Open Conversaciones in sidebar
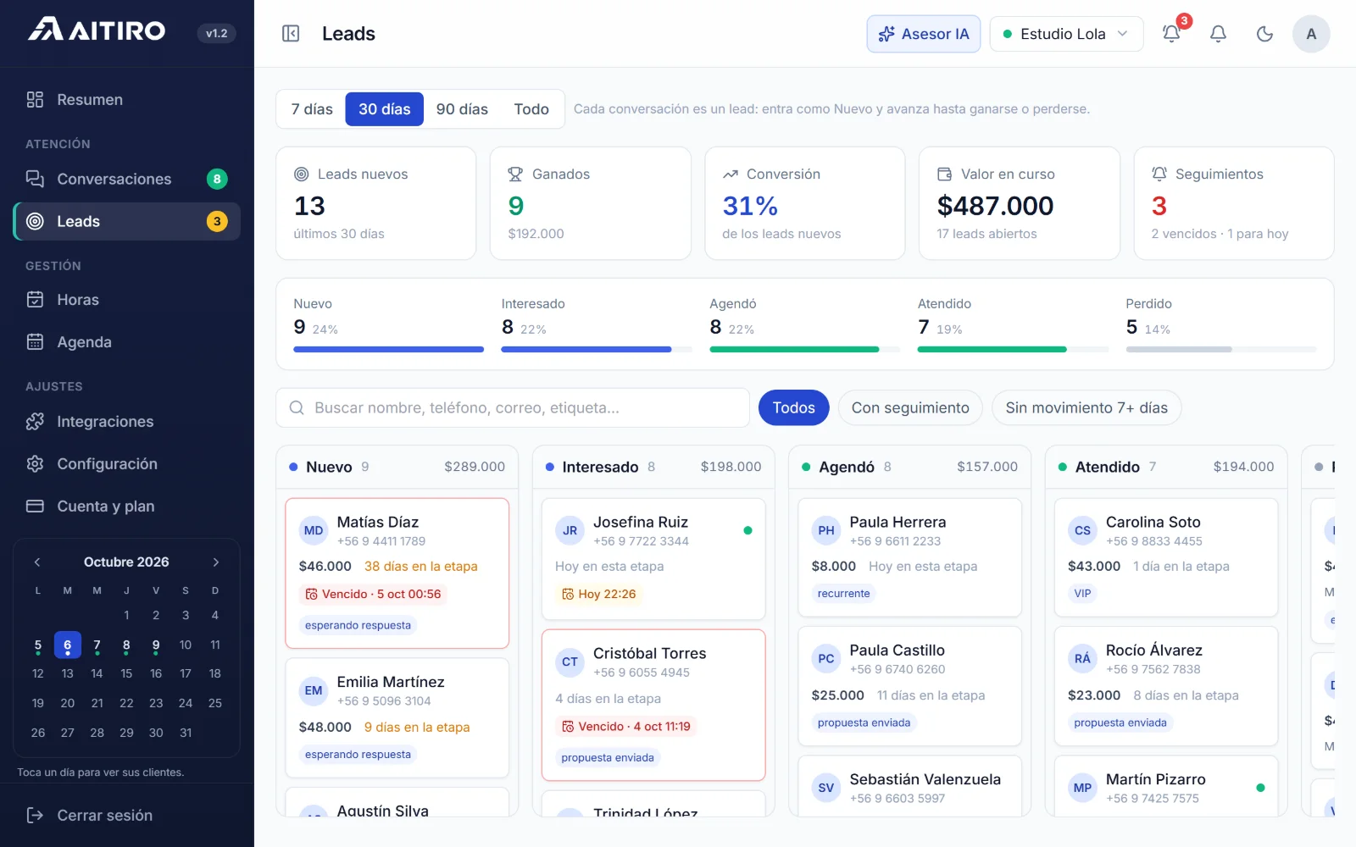Viewport: 1356px width, 847px height. point(127,179)
